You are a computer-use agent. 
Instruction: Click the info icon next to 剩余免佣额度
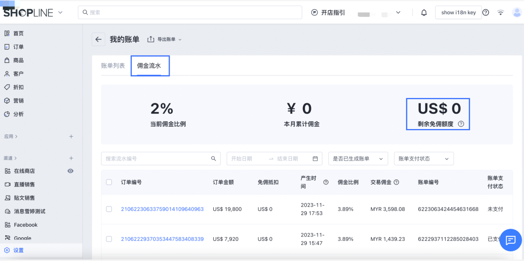461,124
